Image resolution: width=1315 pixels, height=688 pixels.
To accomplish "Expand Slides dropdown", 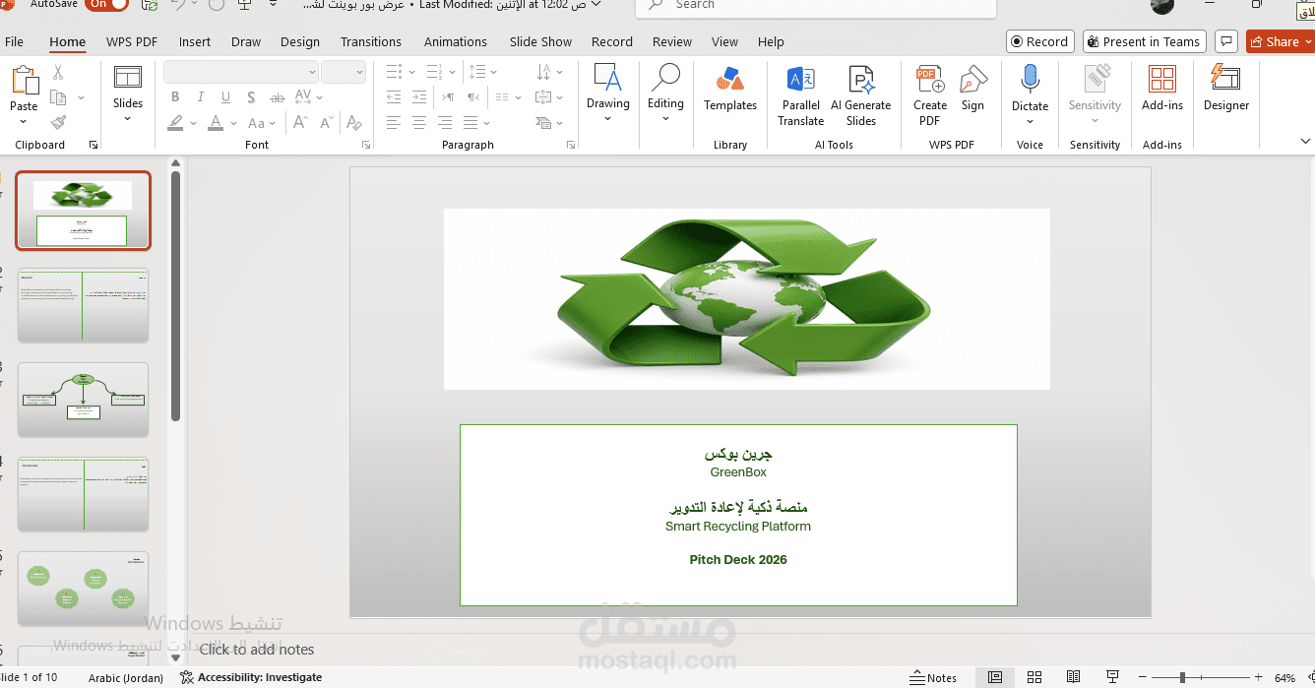I will coord(128,119).
